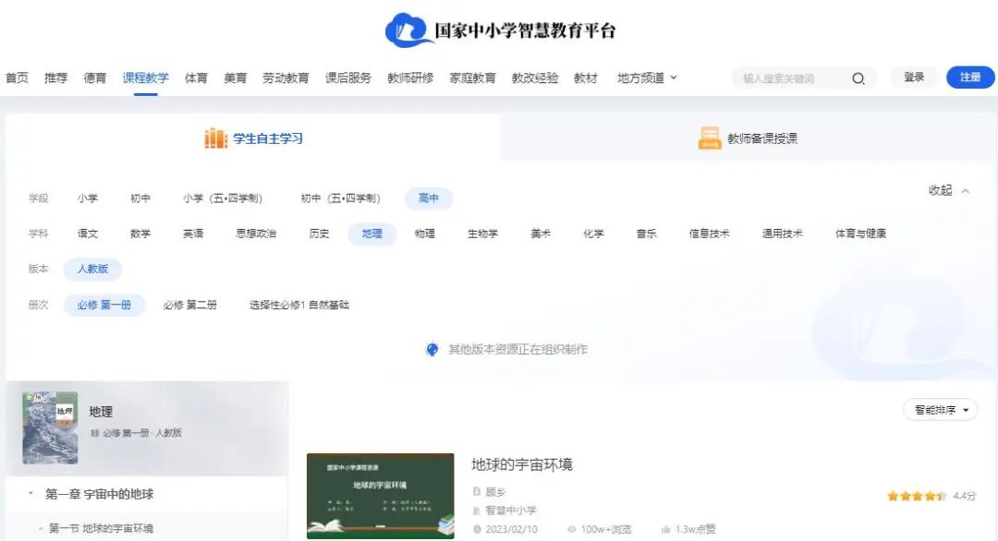998x541 pixels.
Task: Open course title 地球的宇宙环境
Action: 522,464
